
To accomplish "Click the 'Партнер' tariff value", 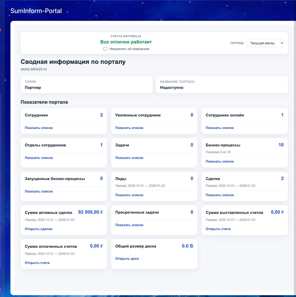I will click(33, 88).
